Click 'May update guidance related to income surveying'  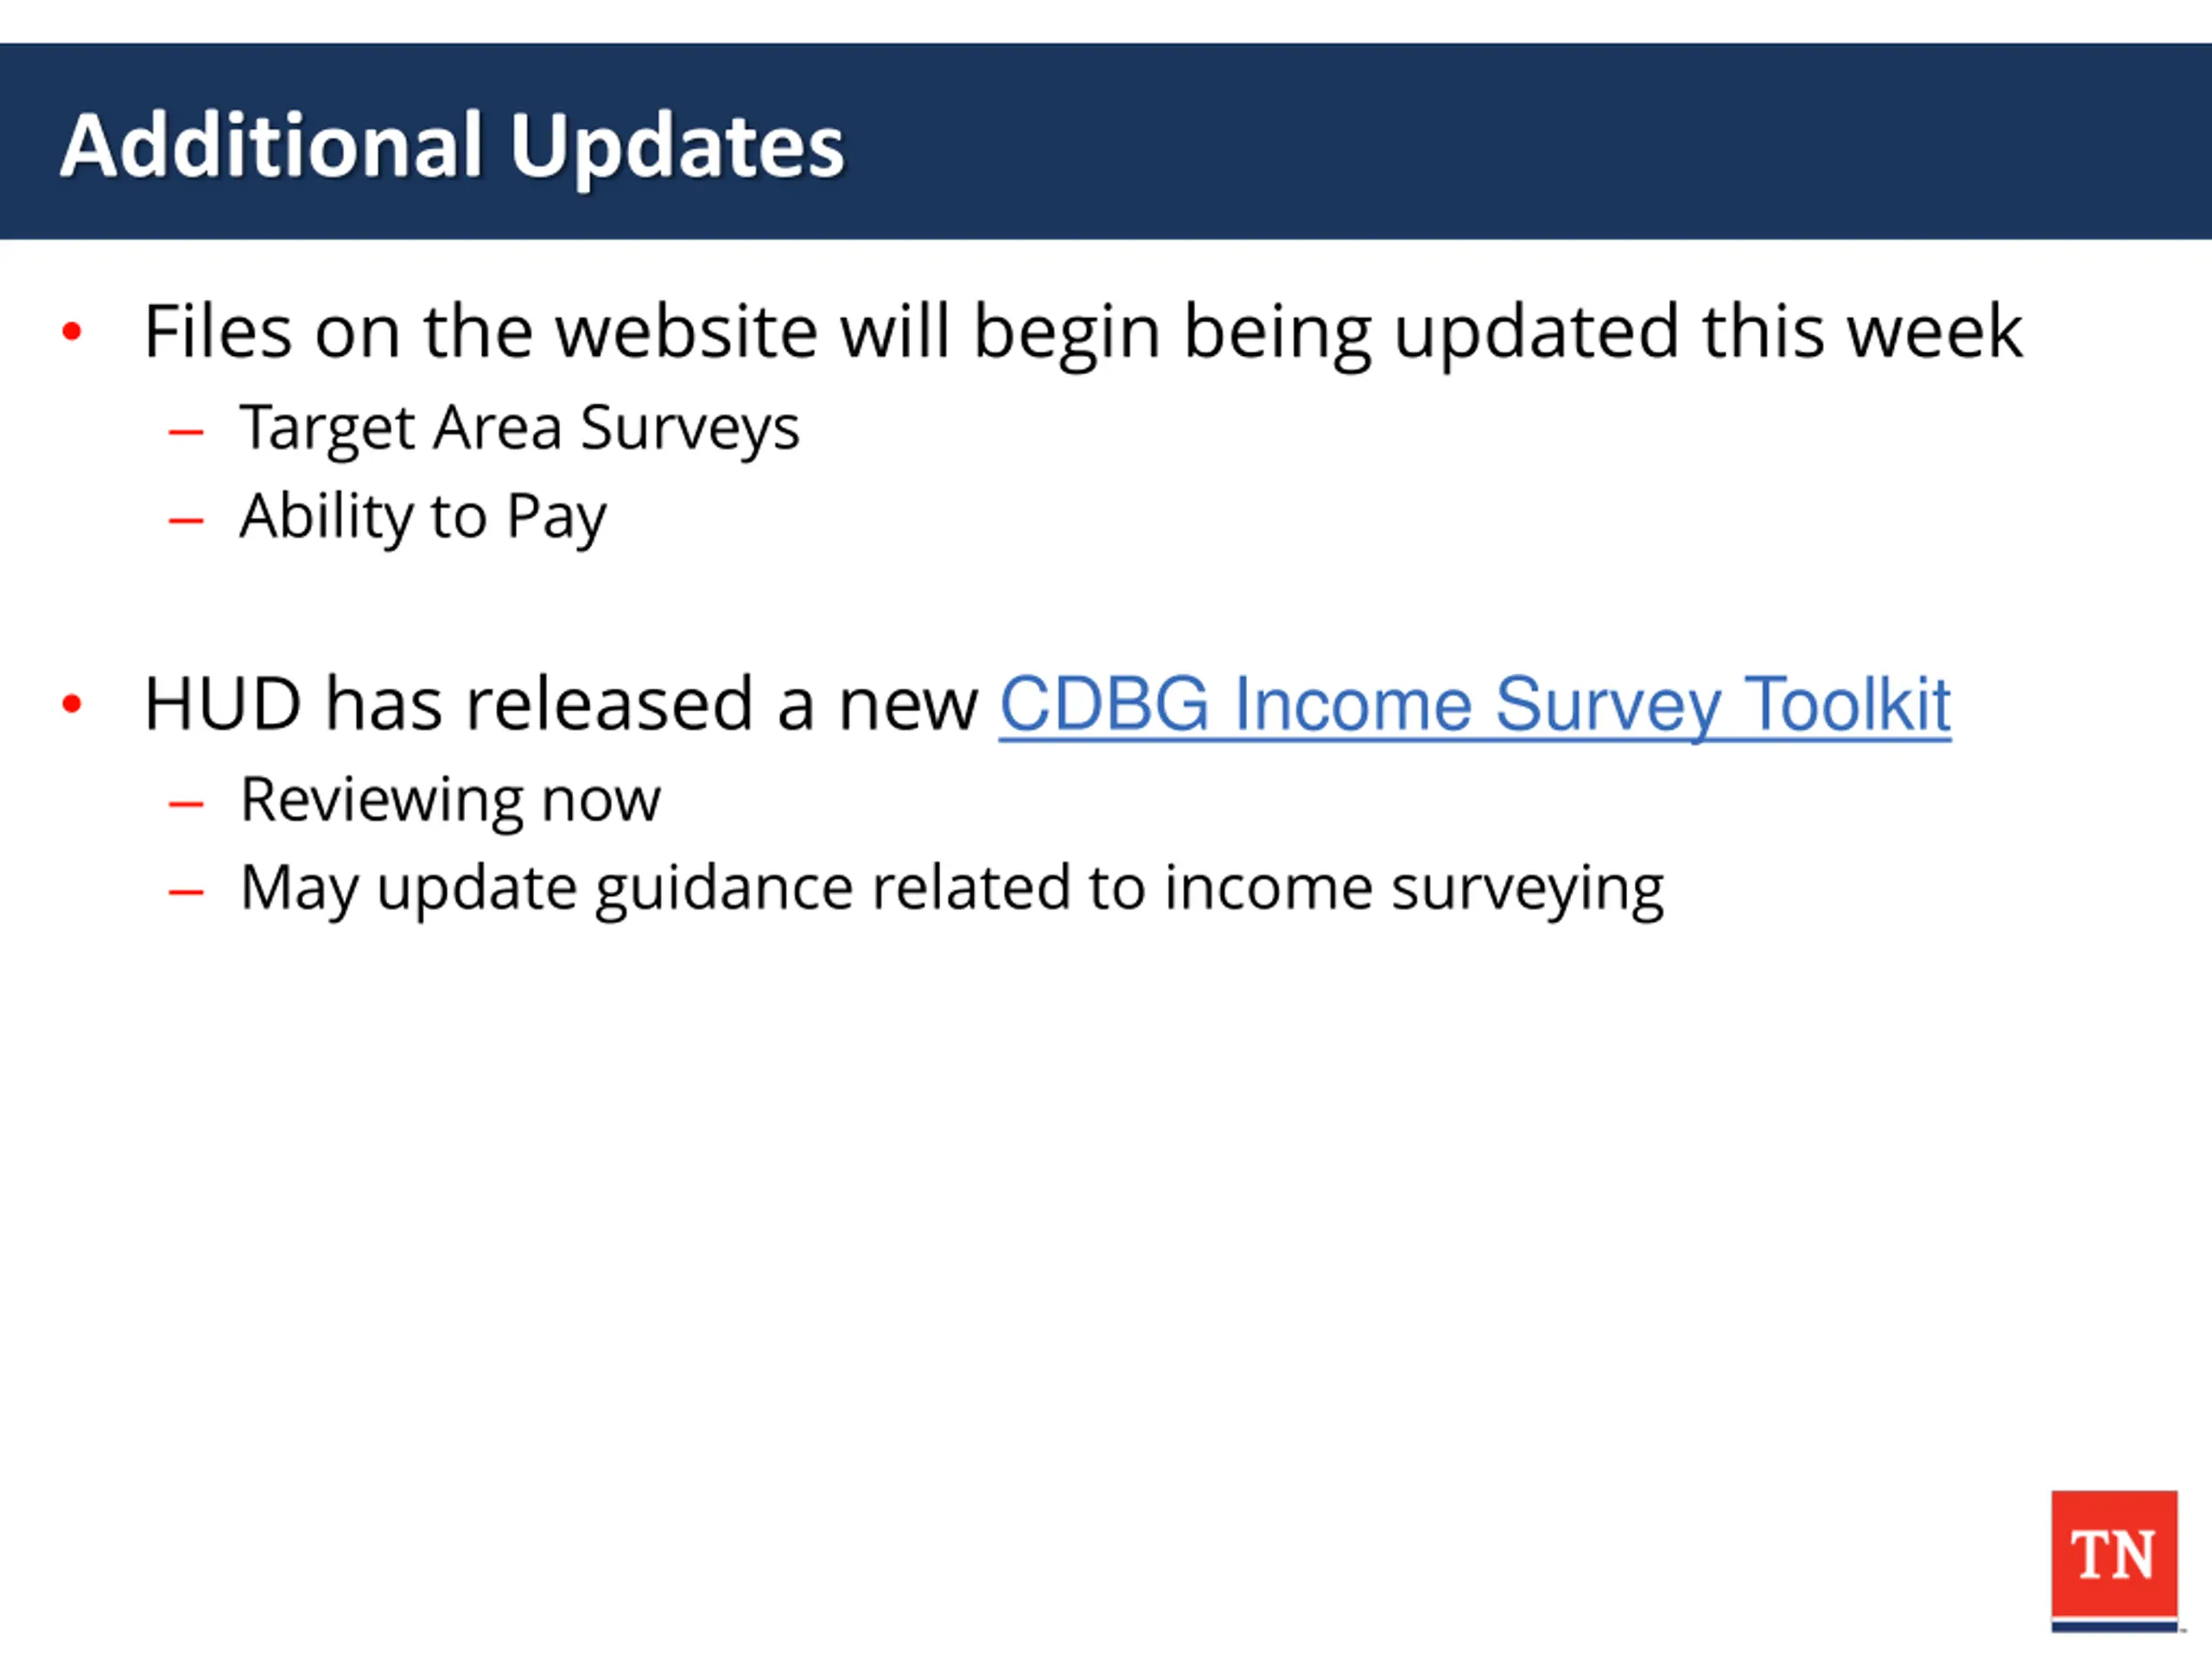click(x=952, y=889)
